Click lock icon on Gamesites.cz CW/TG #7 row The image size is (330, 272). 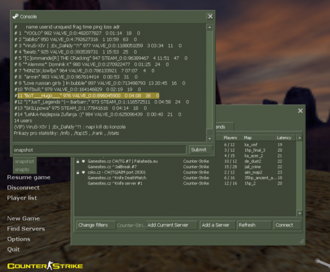78,161
